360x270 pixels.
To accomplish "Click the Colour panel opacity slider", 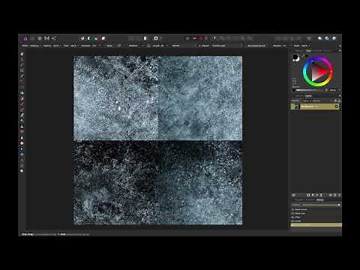I will [310, 90].
